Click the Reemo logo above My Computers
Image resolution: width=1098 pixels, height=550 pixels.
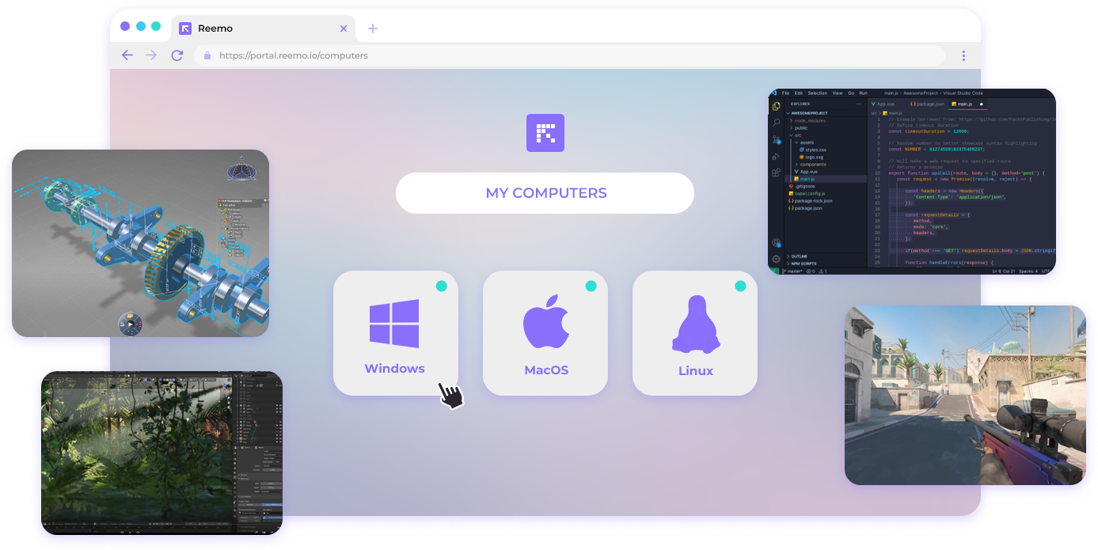coord(545,133)
